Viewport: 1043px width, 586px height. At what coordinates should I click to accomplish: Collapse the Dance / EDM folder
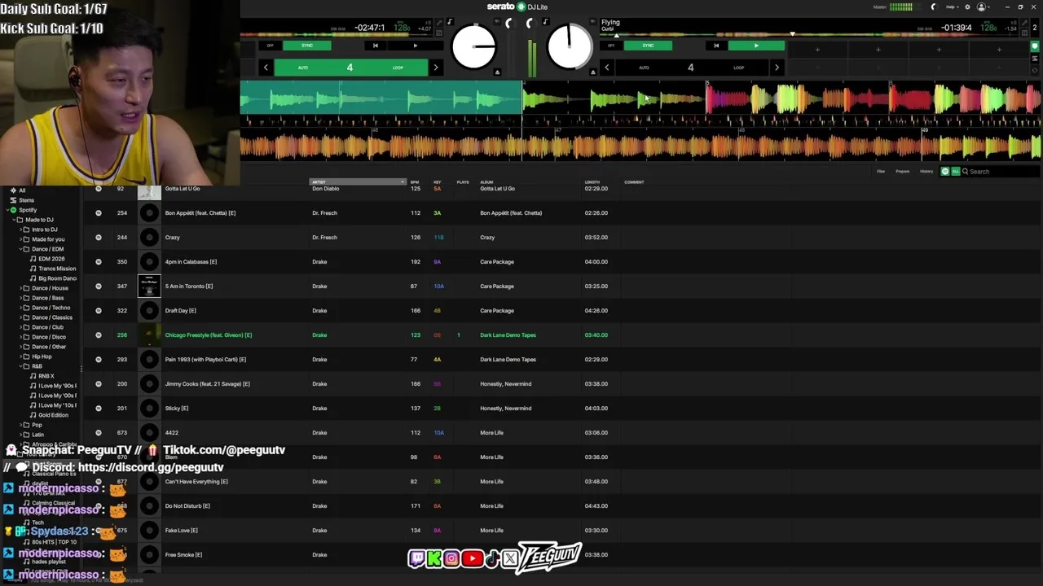19,249
